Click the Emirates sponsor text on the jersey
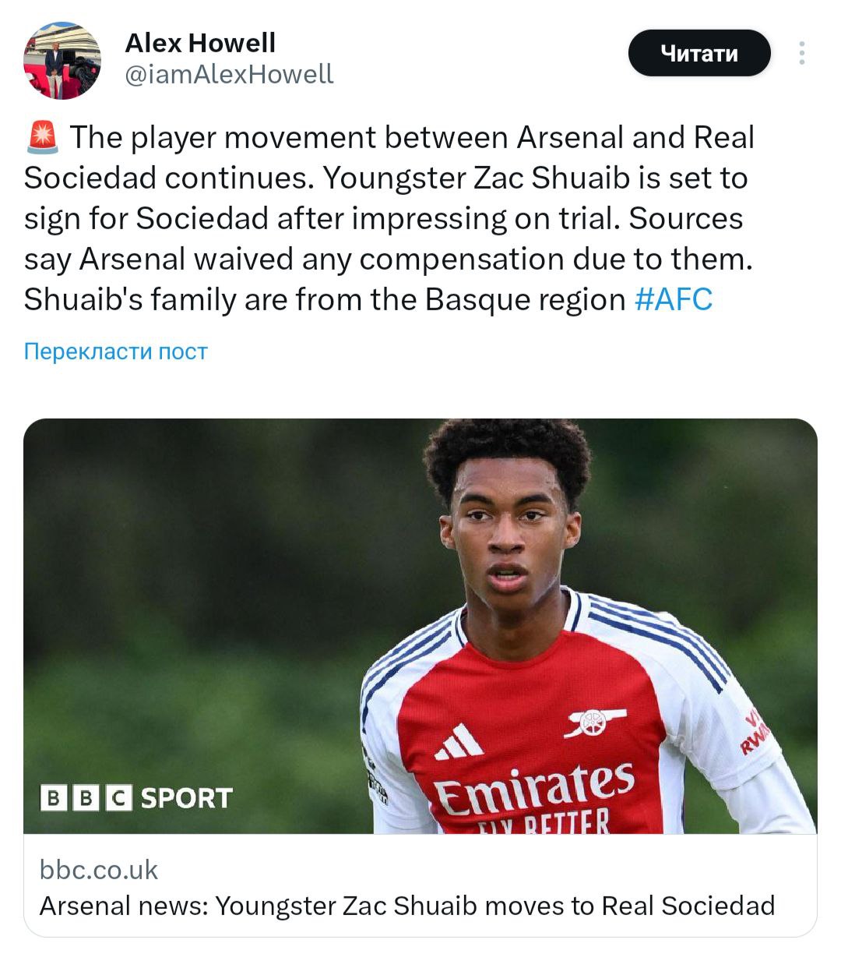The width and height of the screenshot is (841, 954). tap(534, 786)
